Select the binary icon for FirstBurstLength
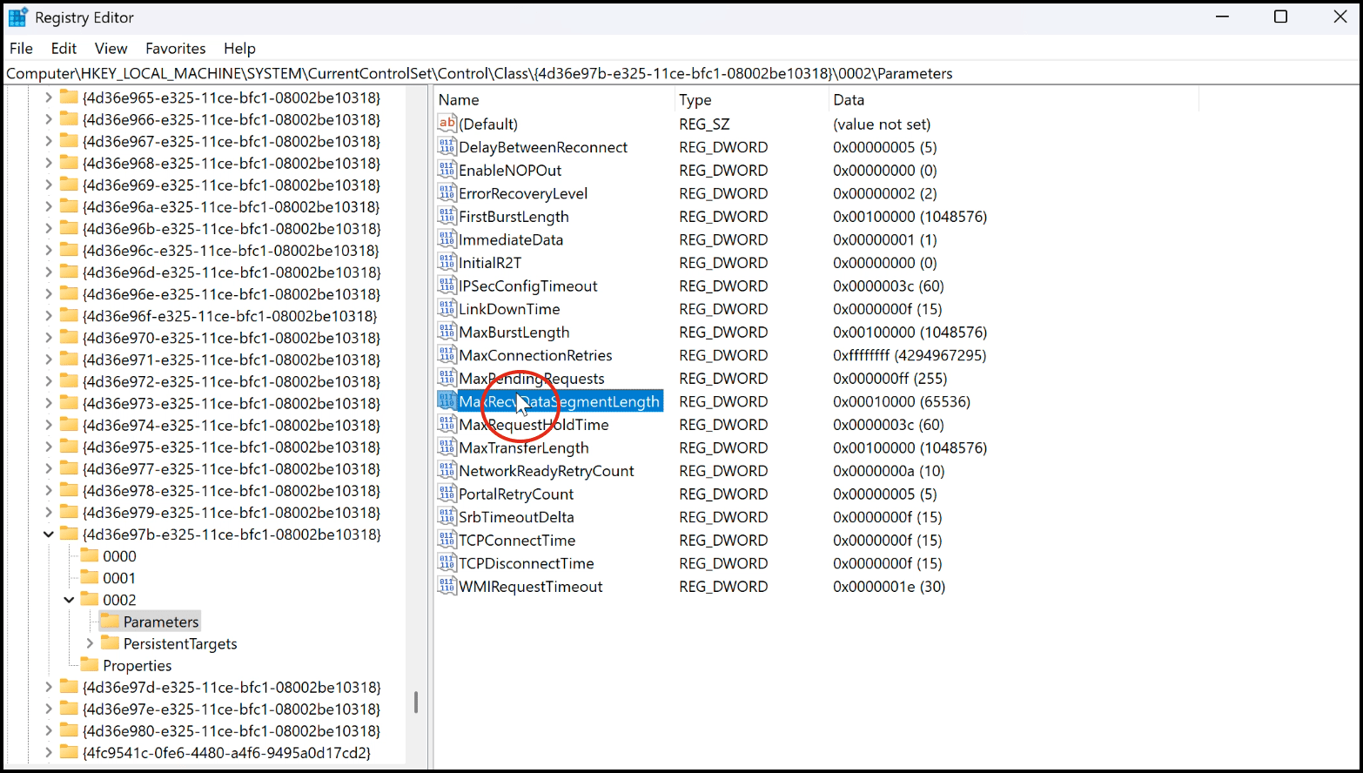Image resolution: width=1363 pixels, height=773 pixels. (446, 217)
